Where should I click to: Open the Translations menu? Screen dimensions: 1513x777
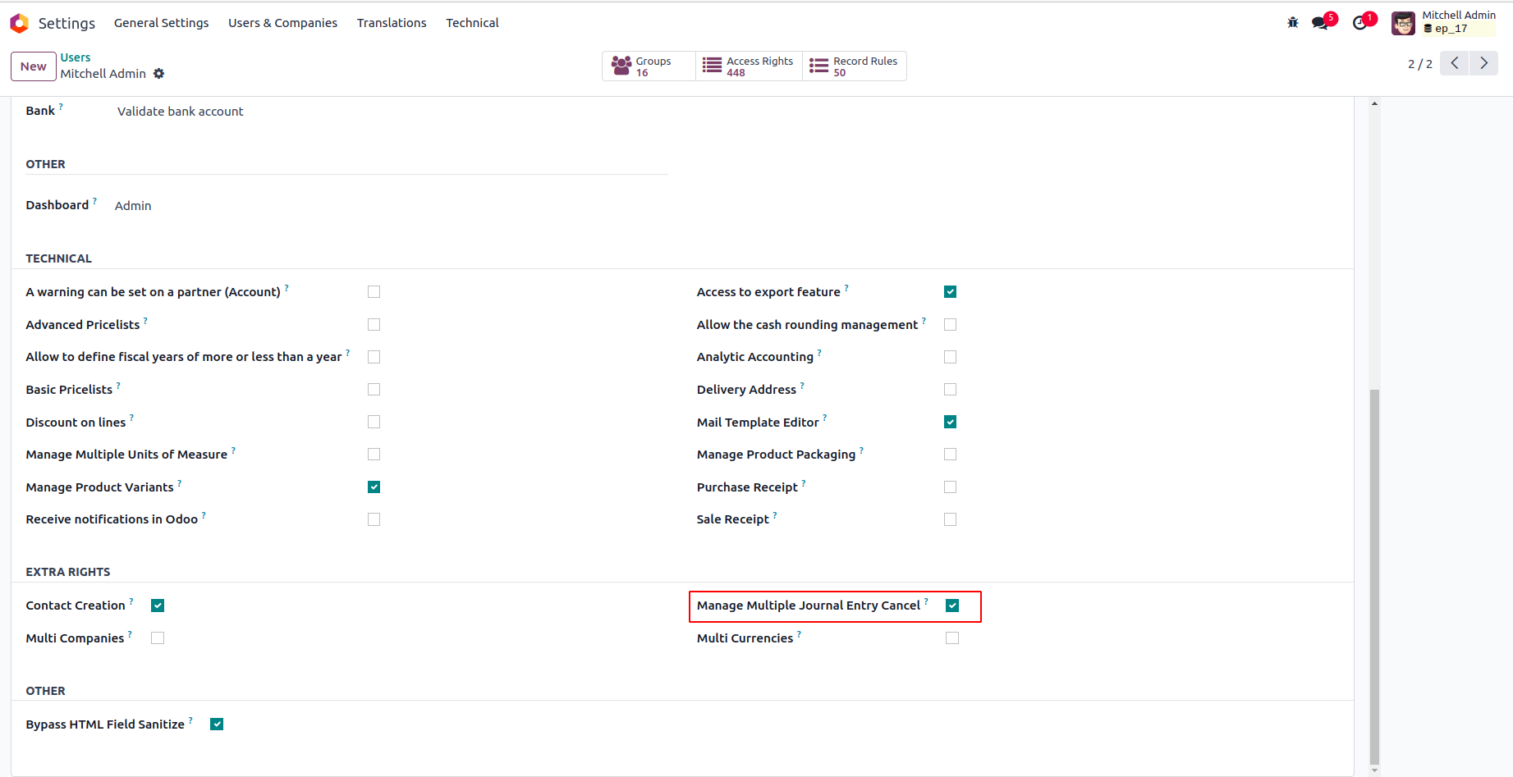click(x=392, y=23)
